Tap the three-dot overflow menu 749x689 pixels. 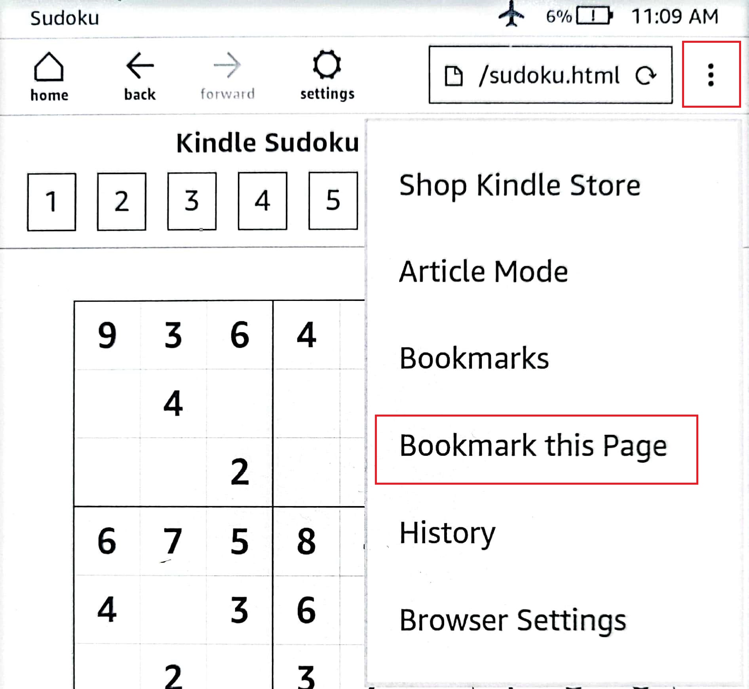click(x=711, y=74)
